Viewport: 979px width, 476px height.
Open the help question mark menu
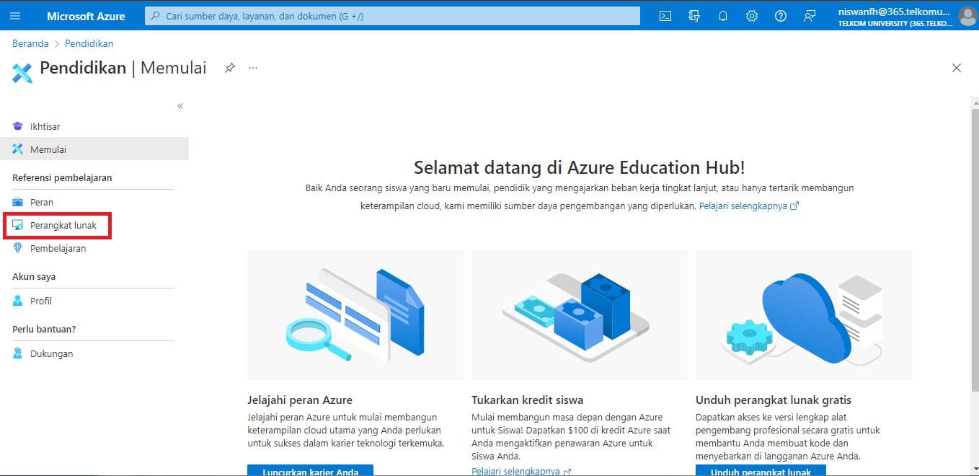[781, 16]
